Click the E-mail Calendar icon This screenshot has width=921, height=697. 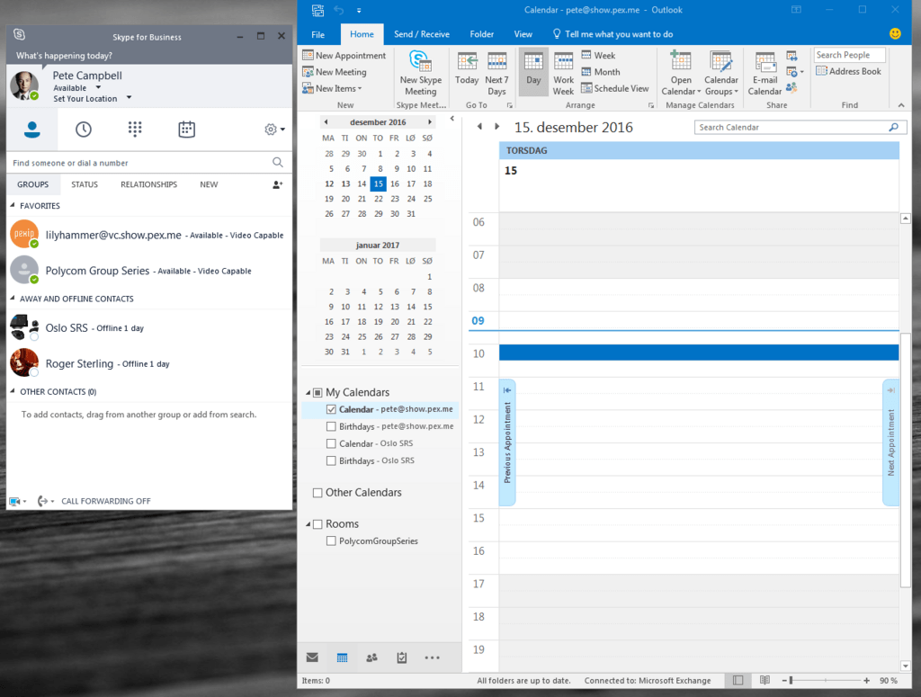(765, 74)
